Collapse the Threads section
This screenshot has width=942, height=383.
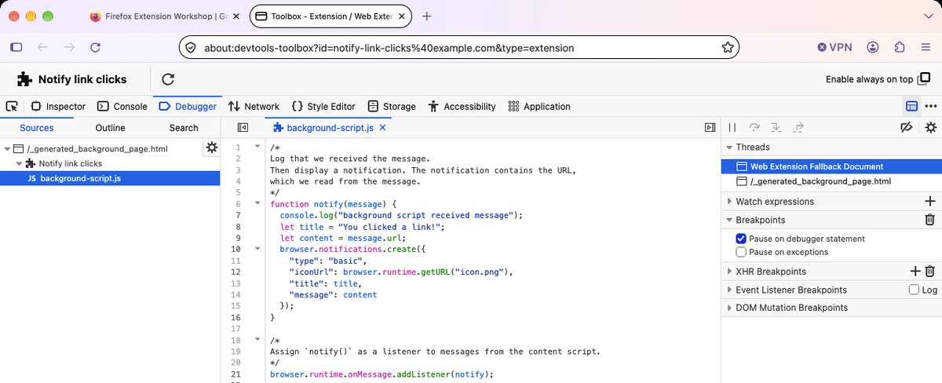point(728,148)
